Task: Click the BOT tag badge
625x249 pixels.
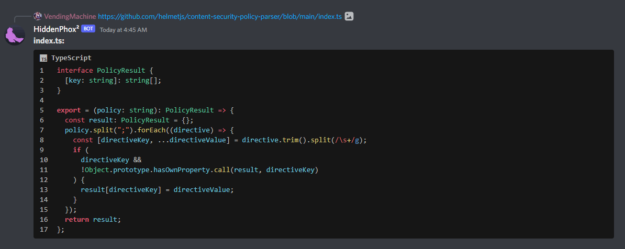Action: tap(88, 29)
